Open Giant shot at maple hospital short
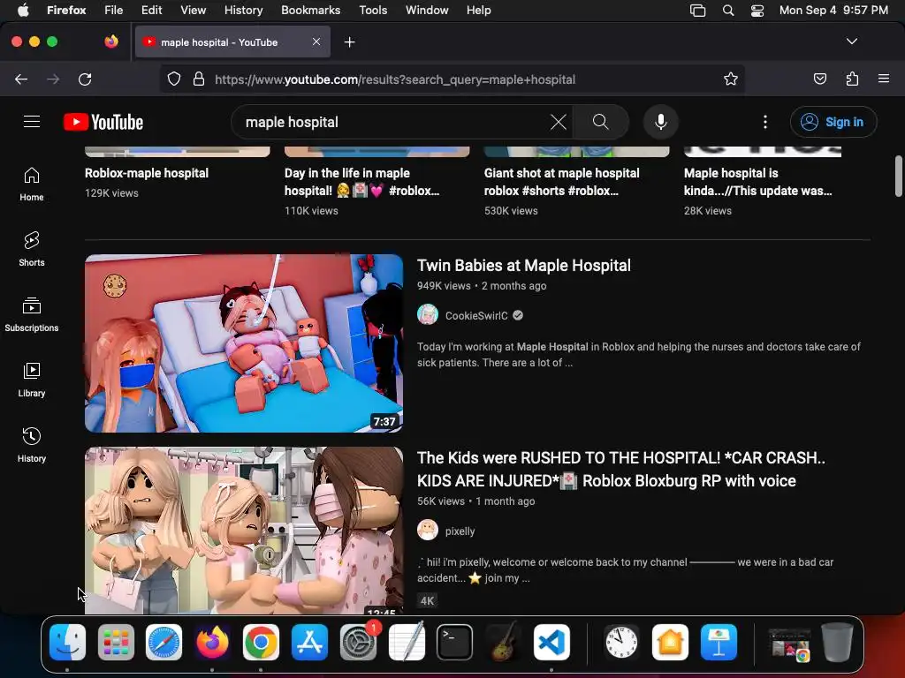This screenshot has height=678, width=905. [x=561, y=182]
